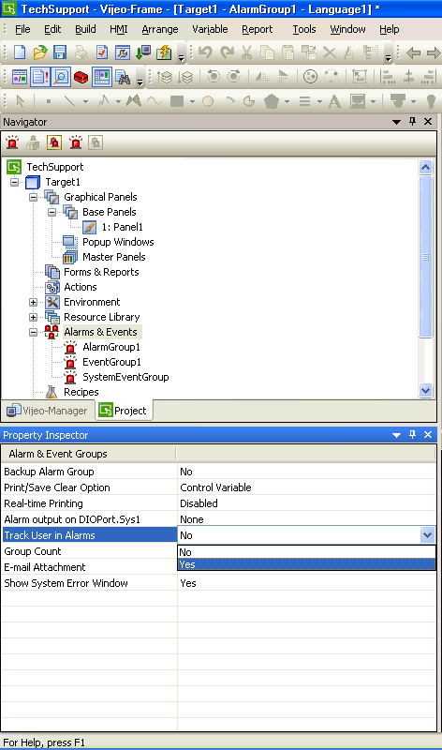Switch to the Vijeo-Manager tab

(x=48, y=411)
